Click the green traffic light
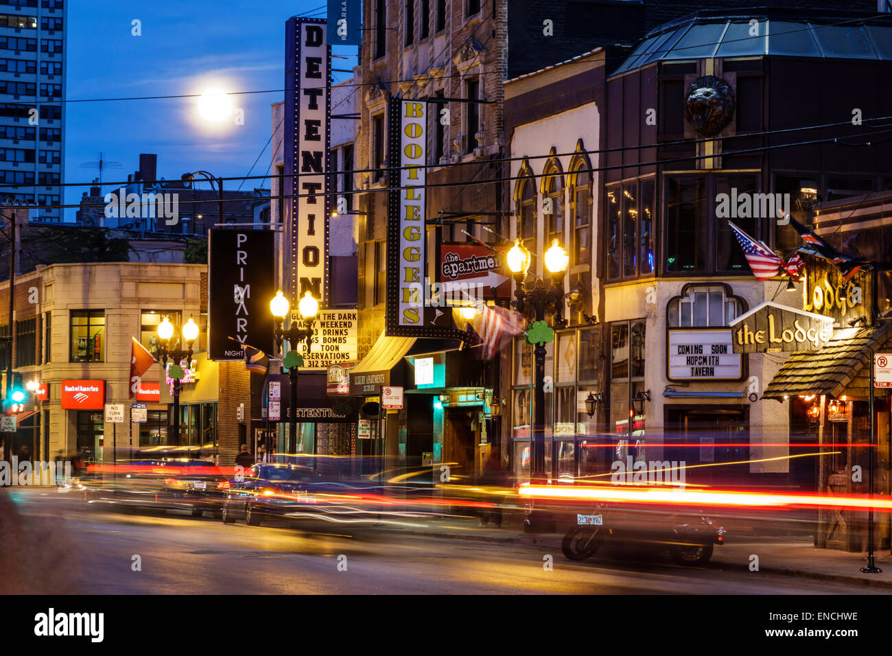Viewport: 892px width, 656px height. pyautogui.click(x=17, y=396)
